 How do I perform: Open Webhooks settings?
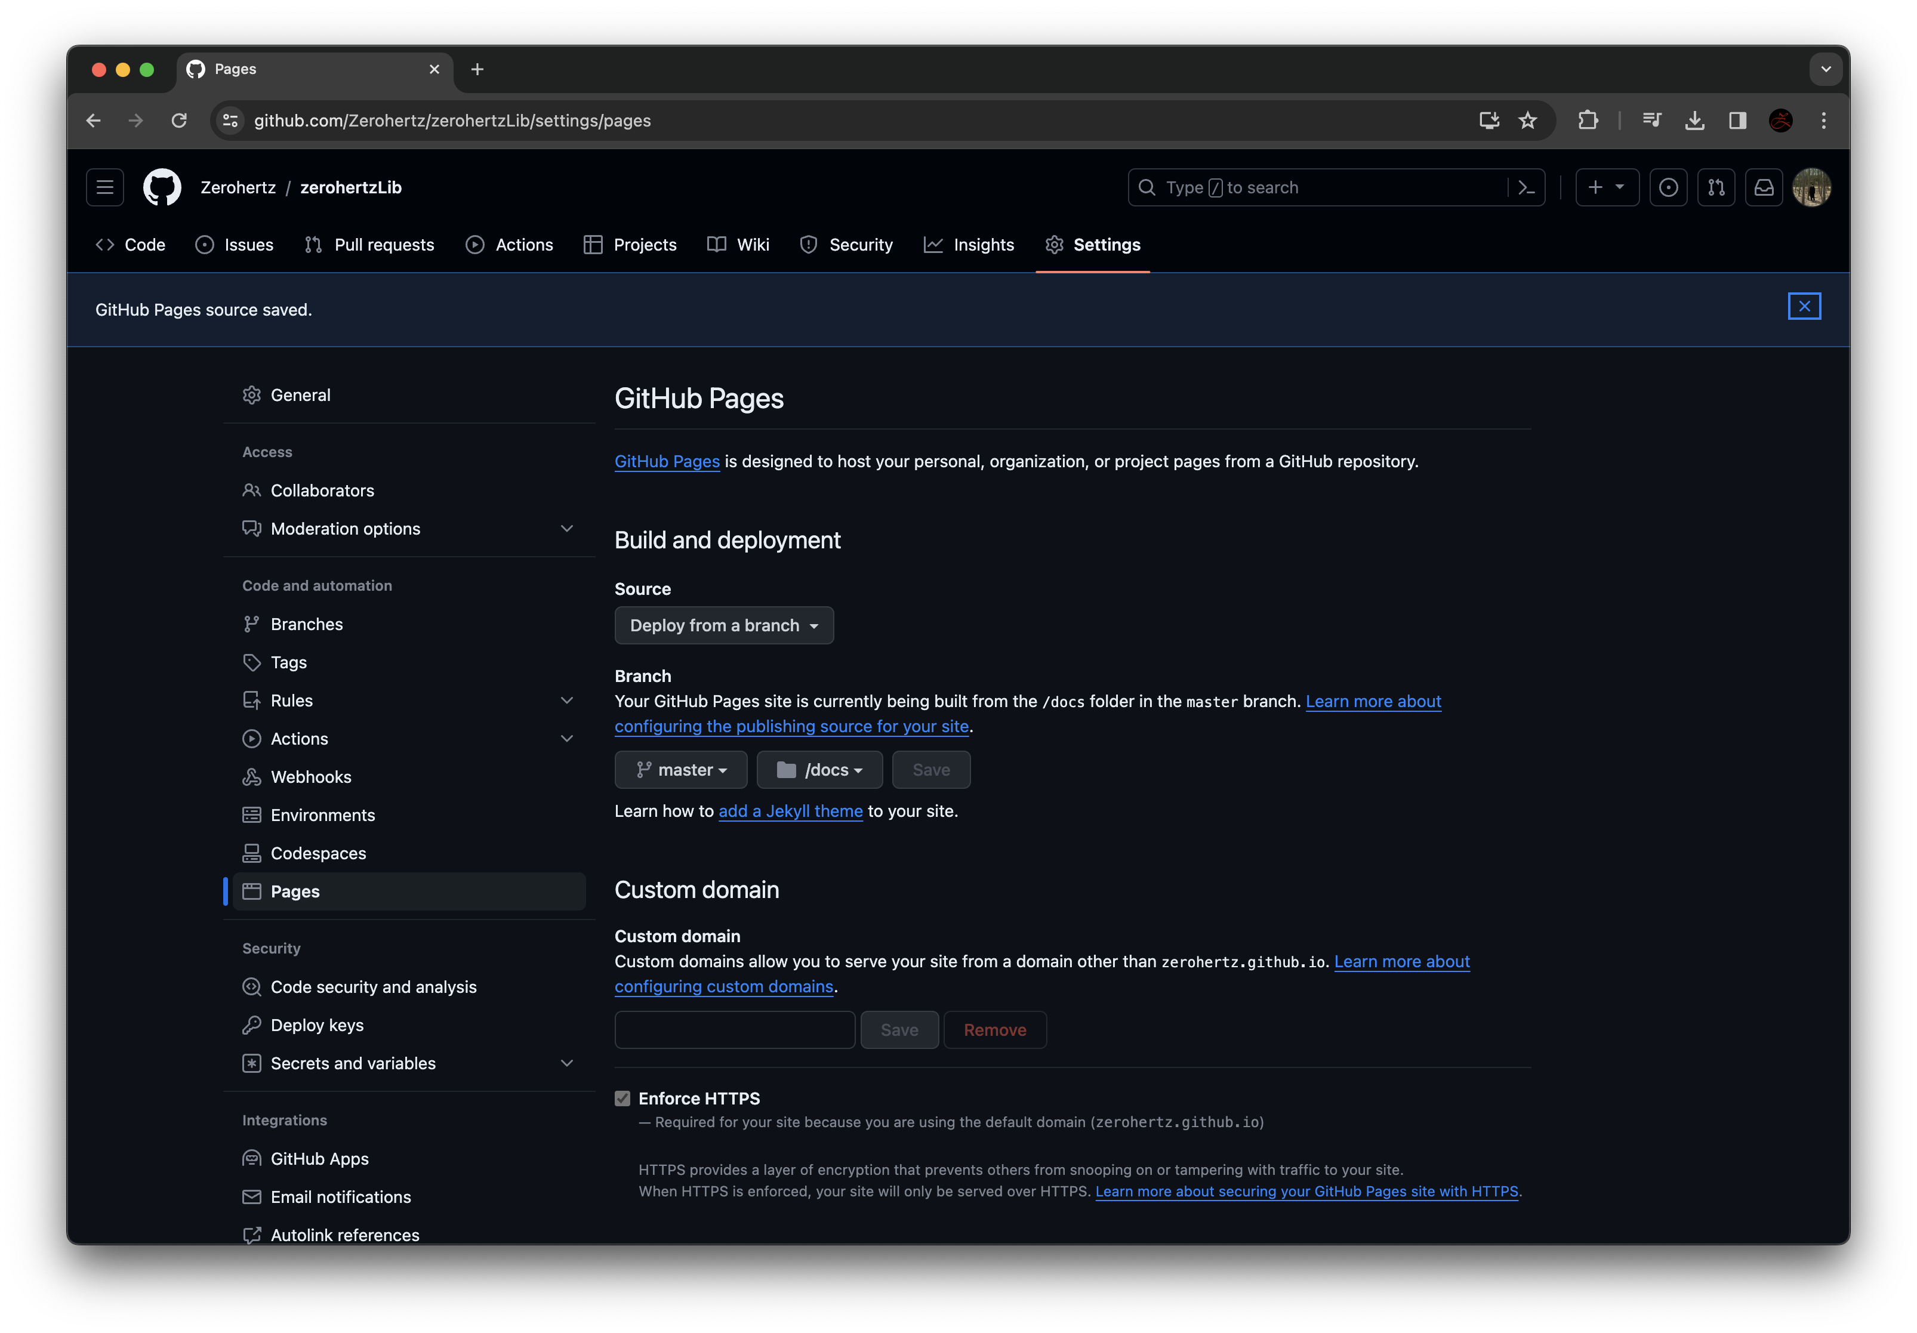pos(409,776)
